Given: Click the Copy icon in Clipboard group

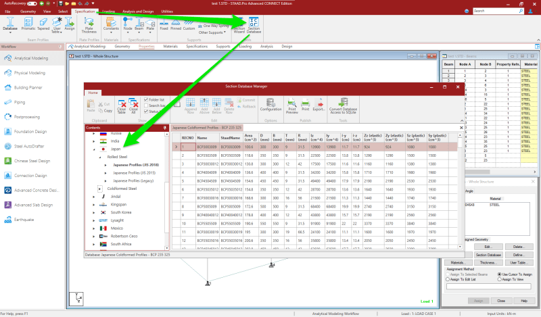Looking at the screenshot, I should pos(105,111).
